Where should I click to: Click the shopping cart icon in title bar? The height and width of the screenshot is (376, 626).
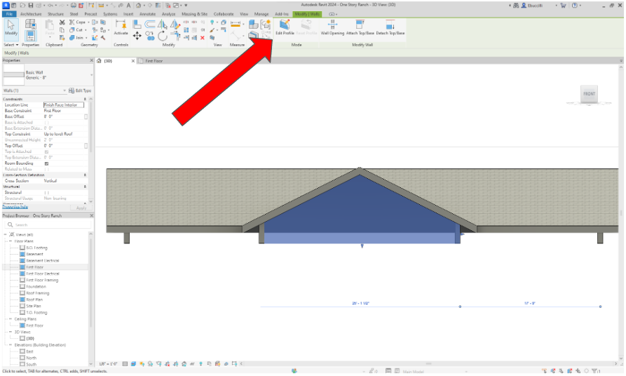click(563, 6)
